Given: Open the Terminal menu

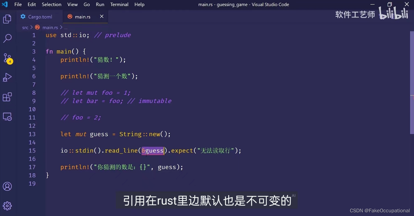Looking at the screenshot, I should click(x=119, y=4).
